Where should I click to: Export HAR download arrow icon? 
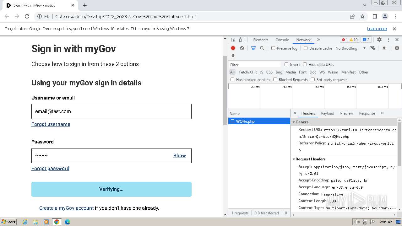click(x=233, y=56)
